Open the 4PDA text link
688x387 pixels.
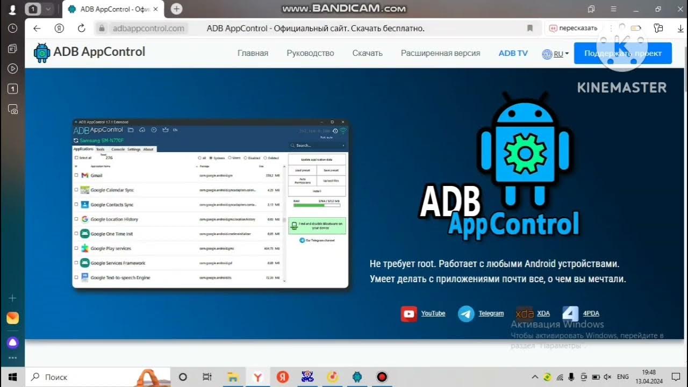click(591, 313)
